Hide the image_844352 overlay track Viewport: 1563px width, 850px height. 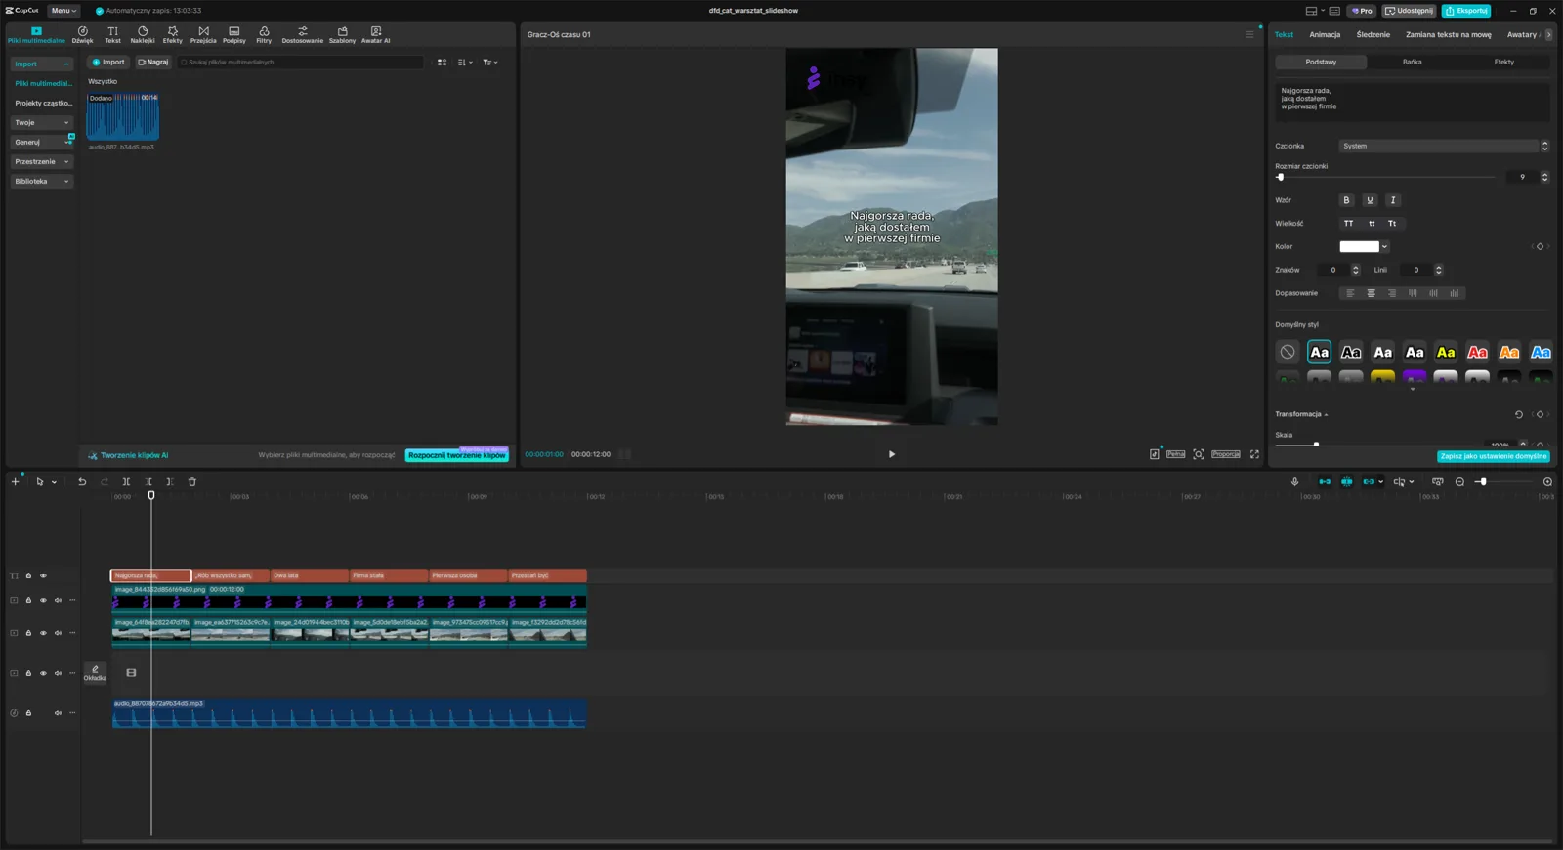point(43,600)
